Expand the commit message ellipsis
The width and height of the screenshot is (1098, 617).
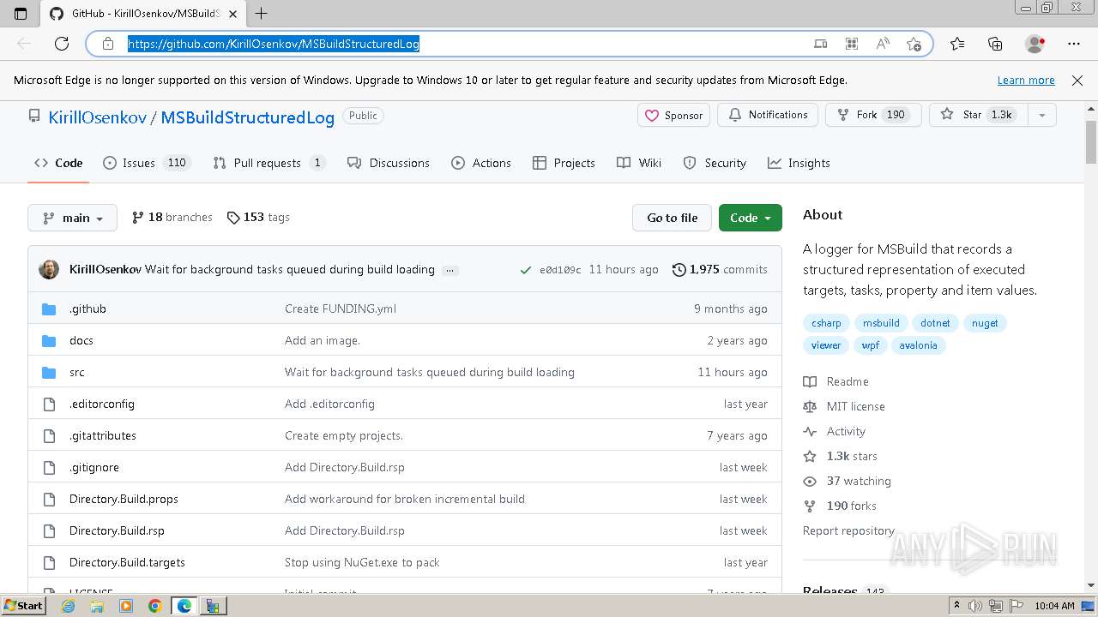(450, 270)
